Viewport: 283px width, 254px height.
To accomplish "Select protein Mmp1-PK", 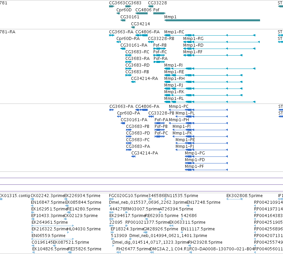I will [x=200, y=136].
